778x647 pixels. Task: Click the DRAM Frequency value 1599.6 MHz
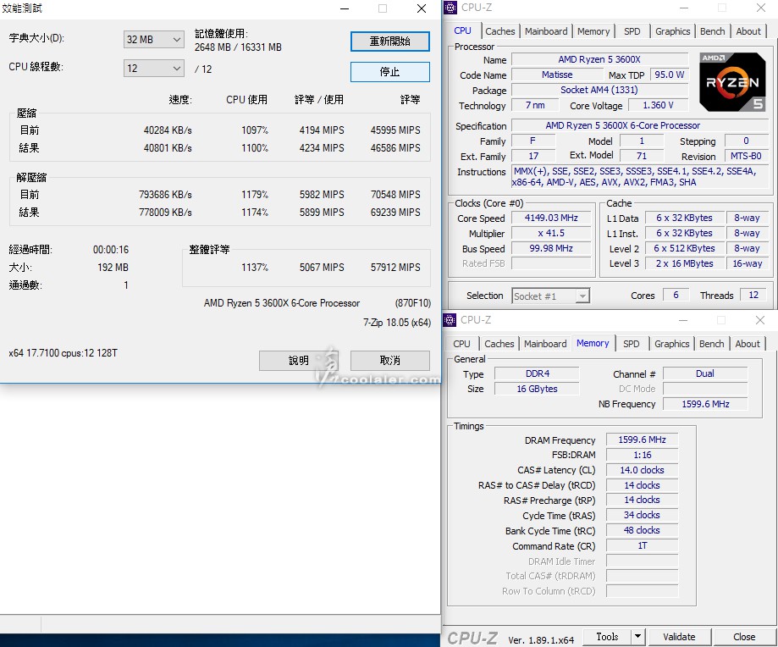(642, 440)
